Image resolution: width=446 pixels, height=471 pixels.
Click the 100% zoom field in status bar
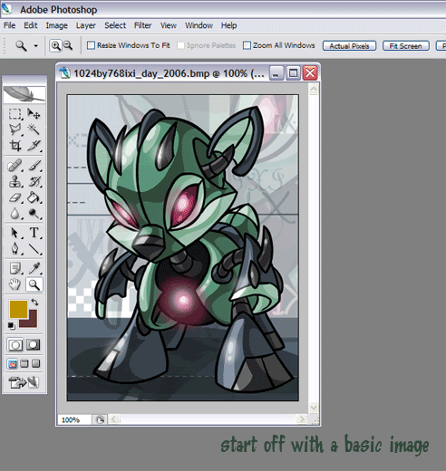[x=74, y=420]
